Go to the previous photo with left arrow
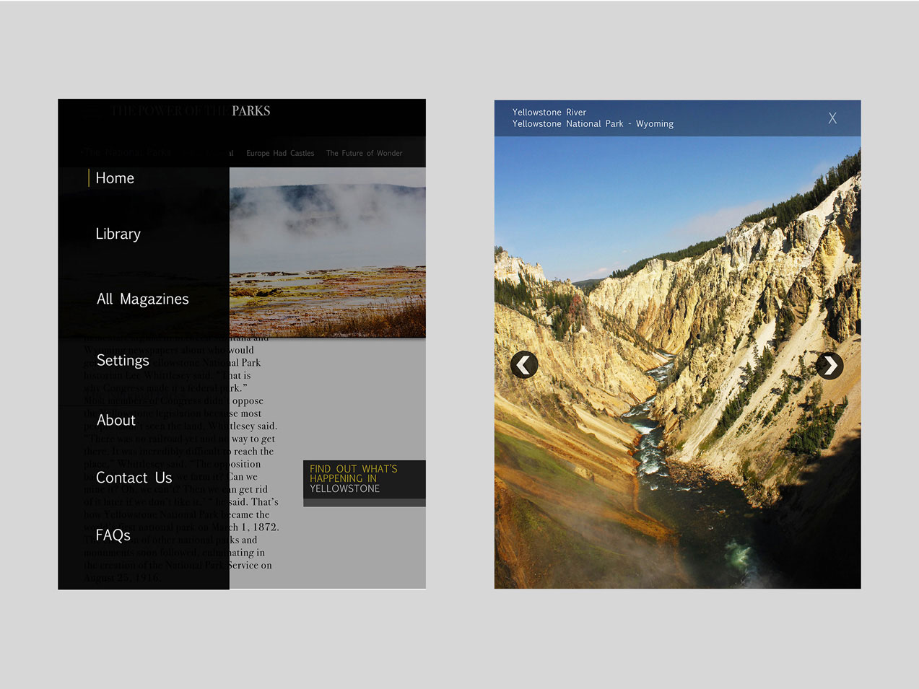The image size is (919, 689). pyautogui.click(x=524, y=365)
